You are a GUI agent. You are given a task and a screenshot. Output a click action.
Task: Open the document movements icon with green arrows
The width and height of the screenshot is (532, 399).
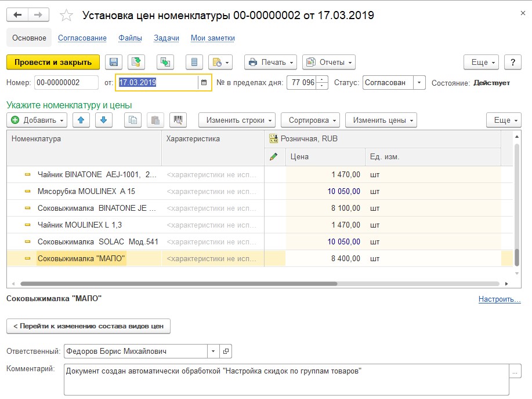point(165,63)
